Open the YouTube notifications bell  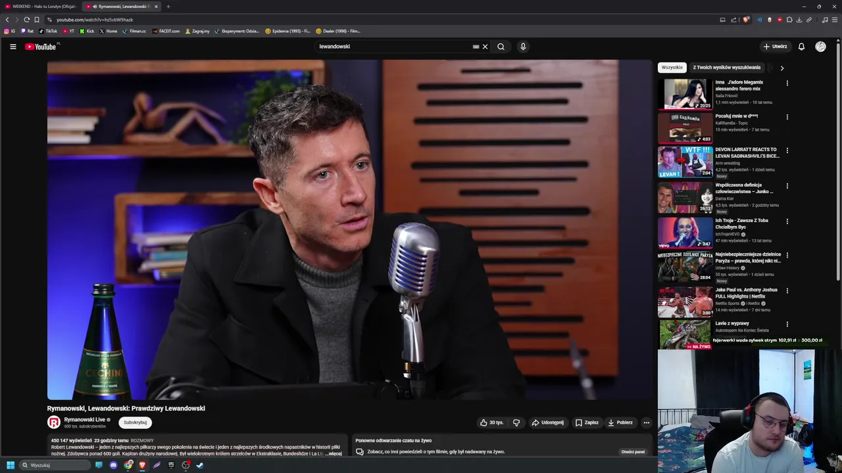click(801, 47)
